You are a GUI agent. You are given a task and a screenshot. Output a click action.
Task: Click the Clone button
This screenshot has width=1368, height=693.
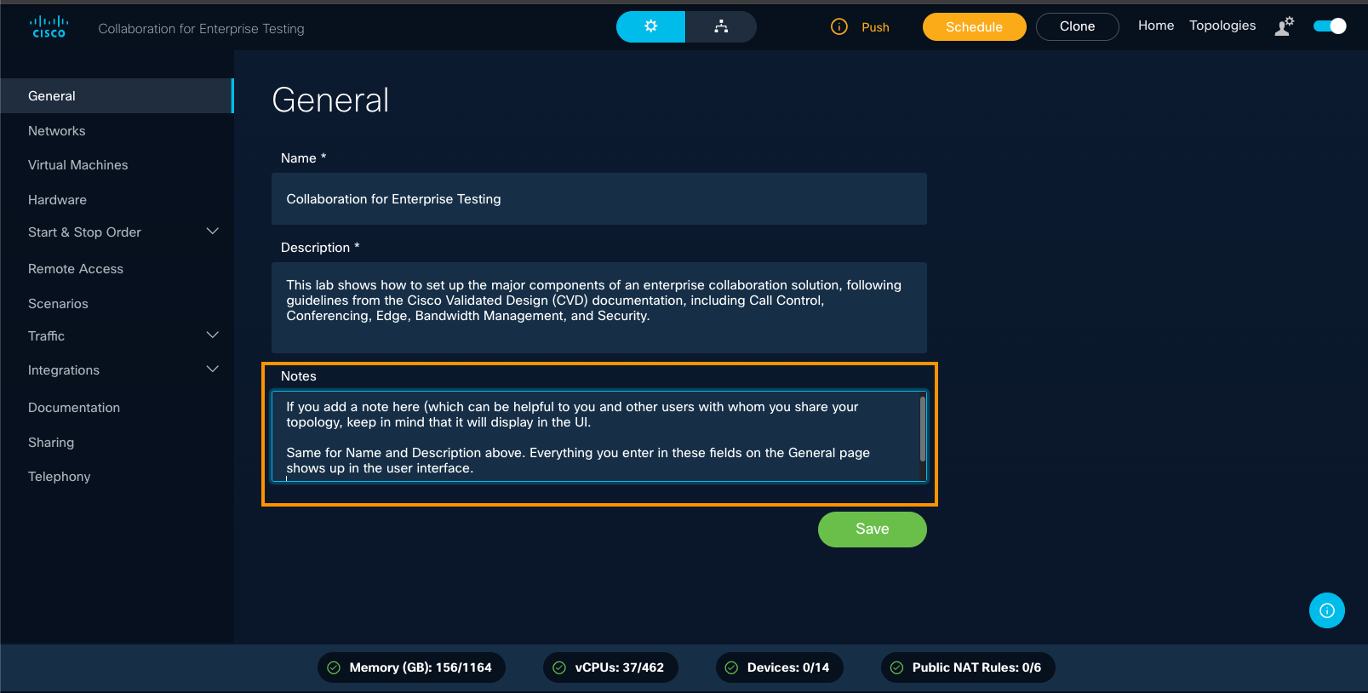point(1077,26)
